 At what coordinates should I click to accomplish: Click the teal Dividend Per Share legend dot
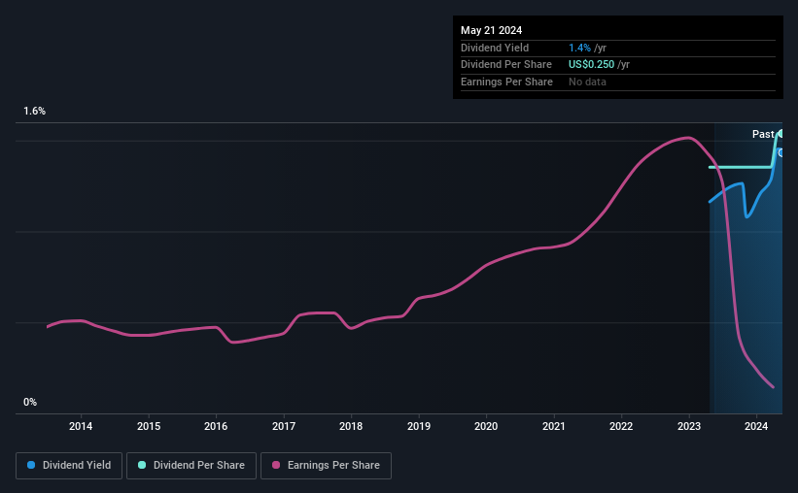point(142,466)
